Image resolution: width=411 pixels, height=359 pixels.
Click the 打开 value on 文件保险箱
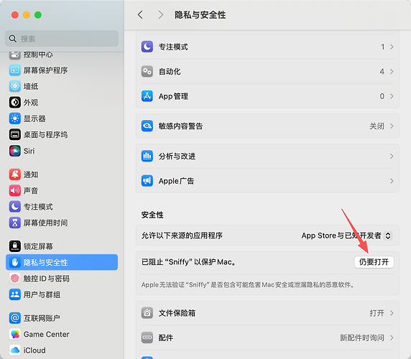377,313
